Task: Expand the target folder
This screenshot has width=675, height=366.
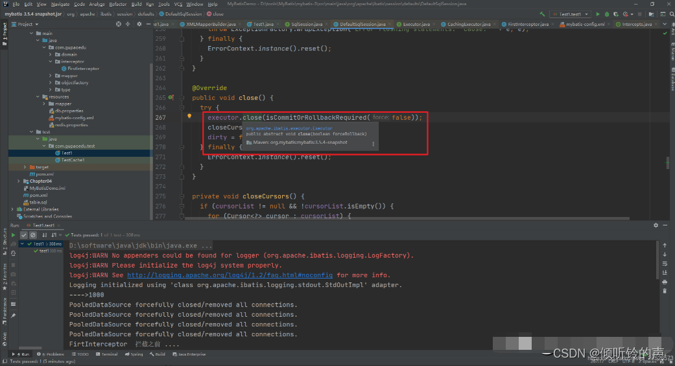Action: click(x=25, y=167)
